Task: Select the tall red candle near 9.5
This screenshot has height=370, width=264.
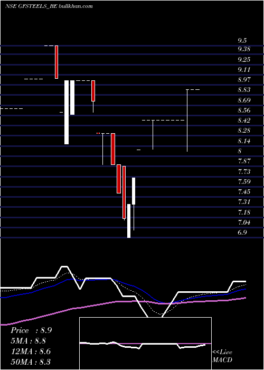Action: tap(56, 62)
